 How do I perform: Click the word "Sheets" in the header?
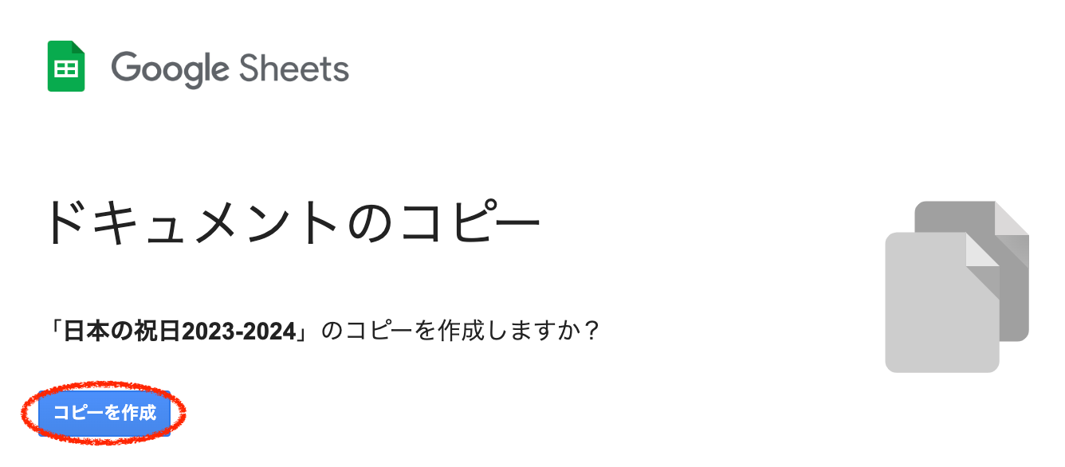pos(293,69)
